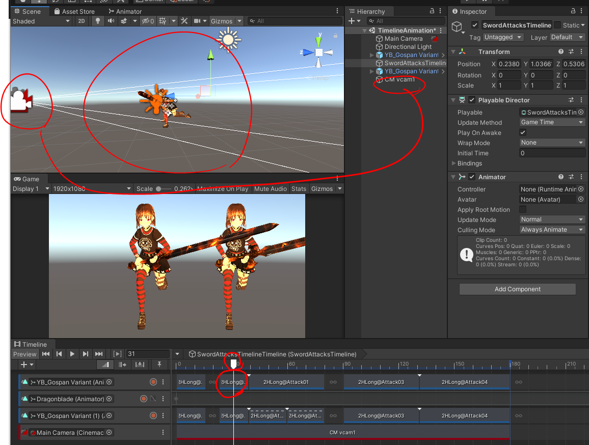The width and height of the screenshot is (589, 445).
Task: Click the Hierarchy add plus button
Action: 354,21
